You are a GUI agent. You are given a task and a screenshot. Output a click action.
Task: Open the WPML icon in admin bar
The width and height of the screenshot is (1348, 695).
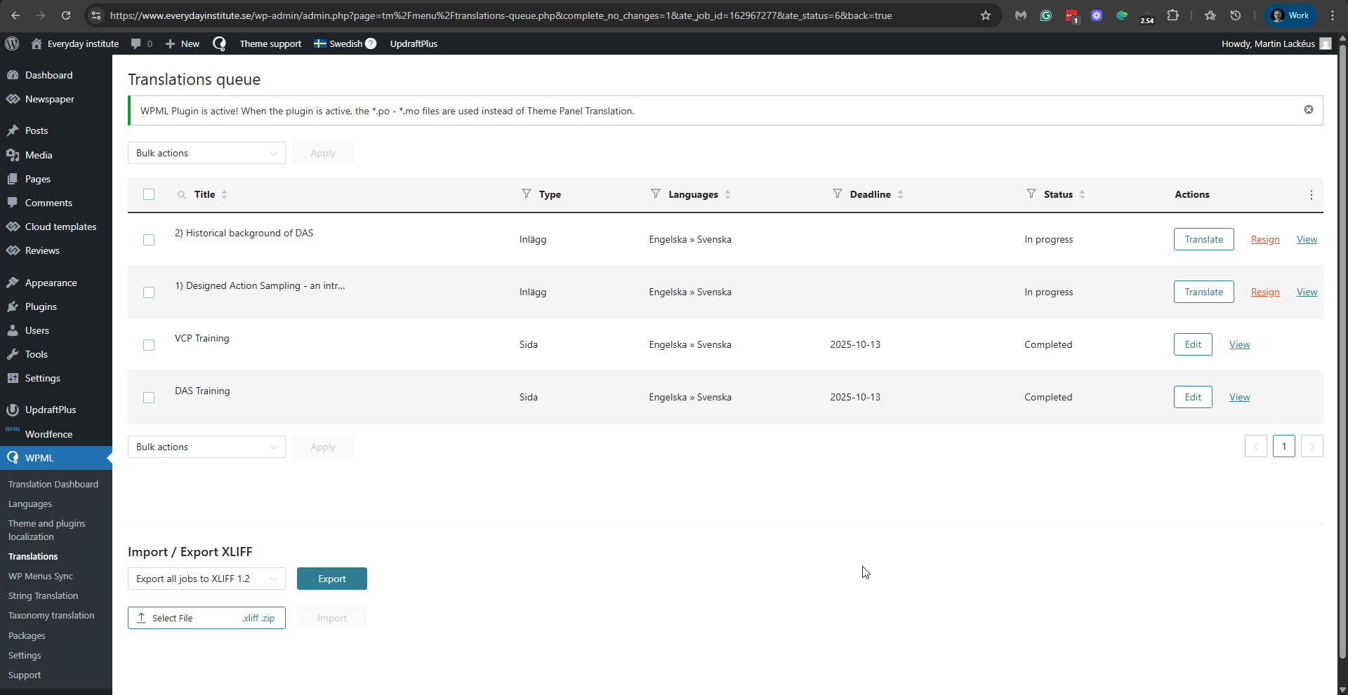219,43
